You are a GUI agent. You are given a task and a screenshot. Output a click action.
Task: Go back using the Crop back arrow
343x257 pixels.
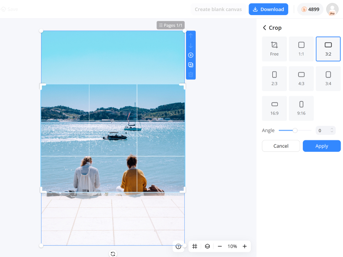point(265,28)
